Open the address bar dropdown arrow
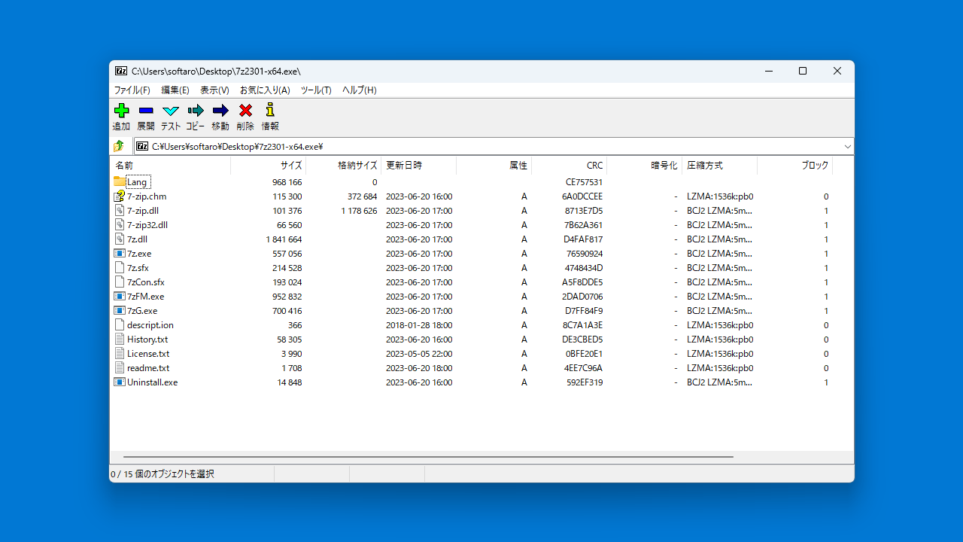The width and height of the screenshot is (963, 542). pyautogui.click(x=848, y=146)
